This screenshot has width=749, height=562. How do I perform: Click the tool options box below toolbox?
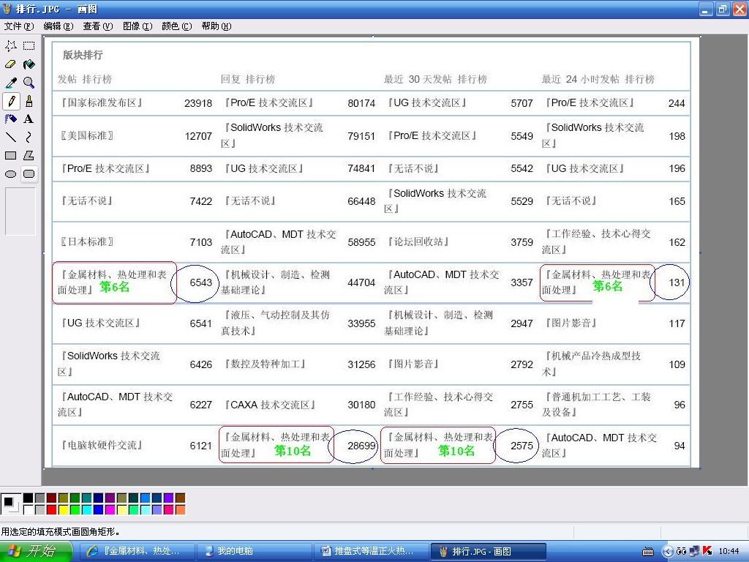point(20,211)
